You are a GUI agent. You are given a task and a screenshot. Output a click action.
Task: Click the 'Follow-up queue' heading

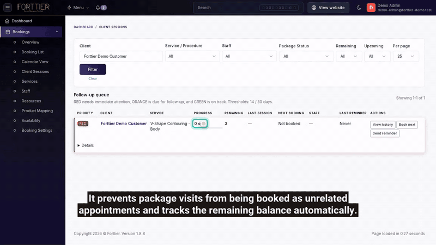coord(92,95)
